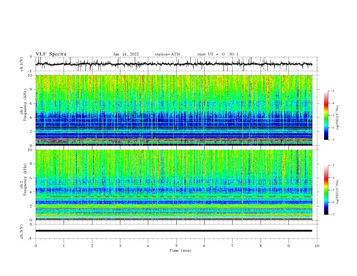Click the ch.2 "Frequency (kHz)" axis label
This screenshot has height=276, width=357.
pyautogui.click(x=25, y=179)
